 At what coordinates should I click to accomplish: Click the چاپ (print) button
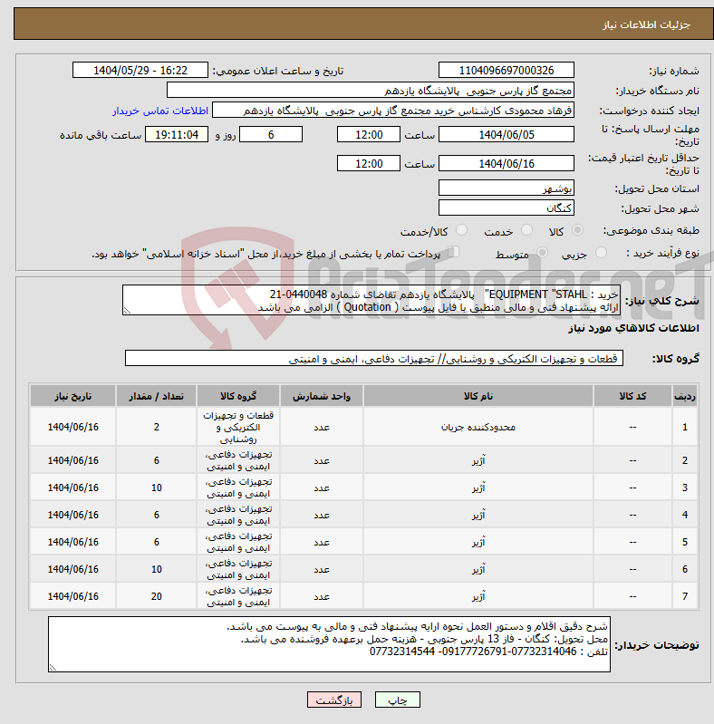coord(397,700)
